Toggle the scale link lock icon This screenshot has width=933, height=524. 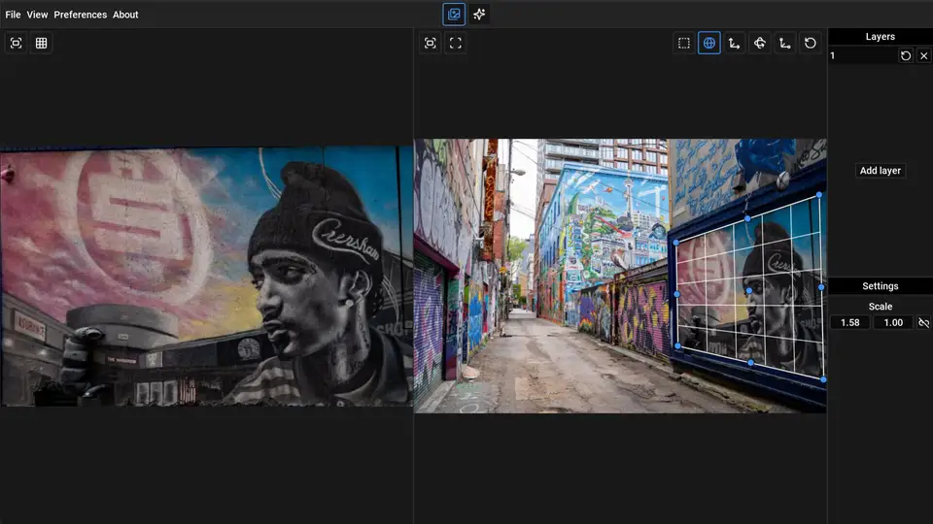[923, 322]
